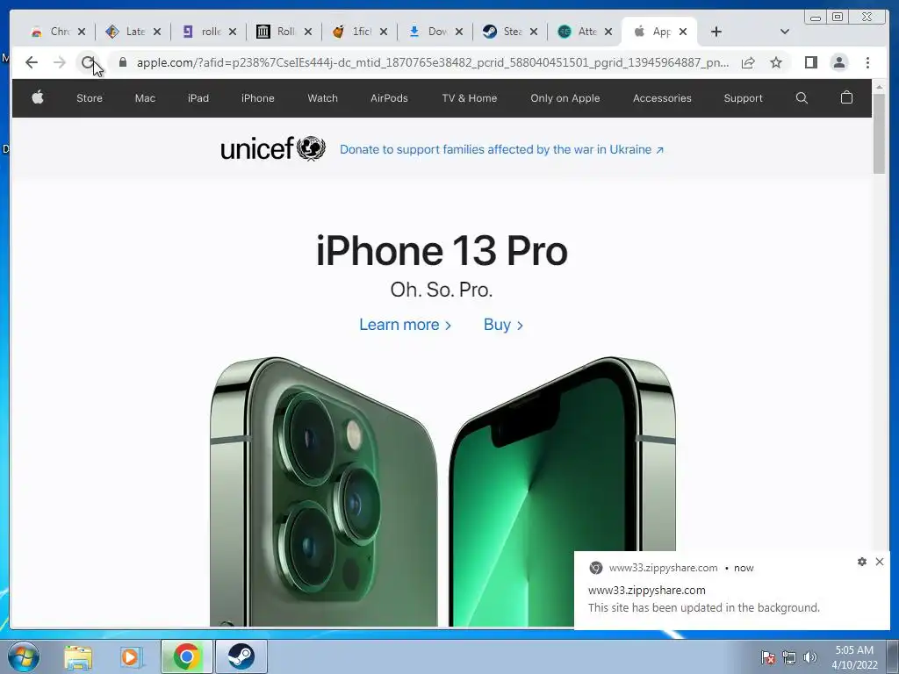This screenshot has height=674, width=899.
Task: Close the 'Chr' tab
Action: pos(82,32)
